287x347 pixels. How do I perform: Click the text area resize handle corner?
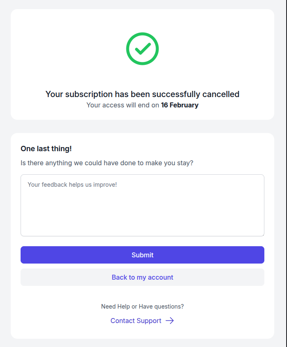(262, 234)
